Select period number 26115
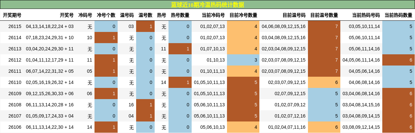The height and width of the screenshot is (133, 415). [15, 26]
